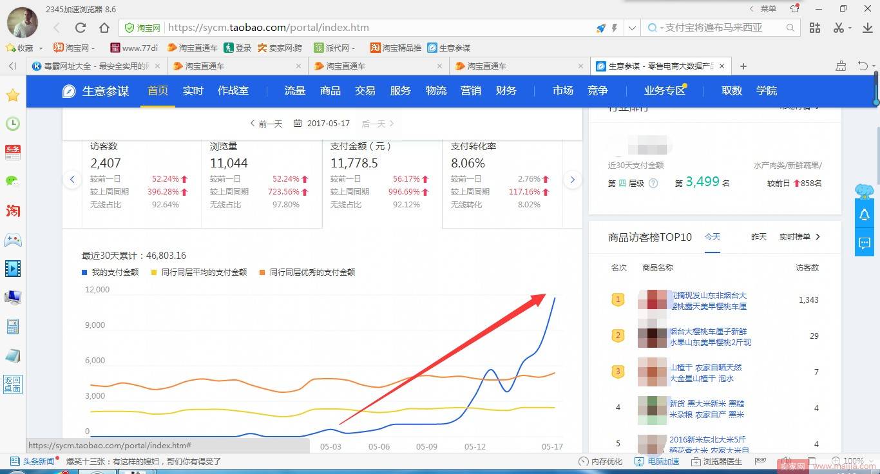Open the 卖家网 bookmark
Screen dimensions: 880x474
click(x=280, y=48)
